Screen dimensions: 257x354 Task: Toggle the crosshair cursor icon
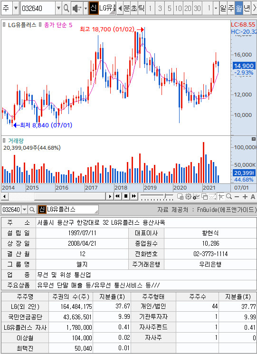click(x=221, y=197)
